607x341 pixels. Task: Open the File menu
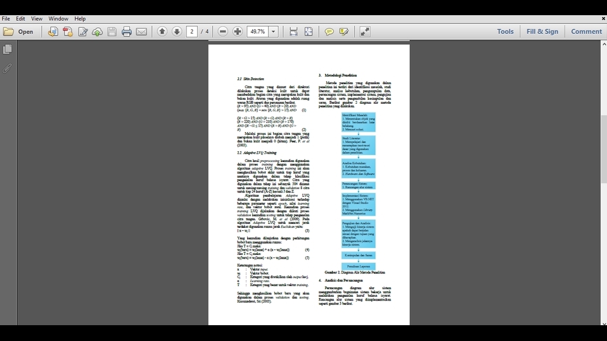6,18
